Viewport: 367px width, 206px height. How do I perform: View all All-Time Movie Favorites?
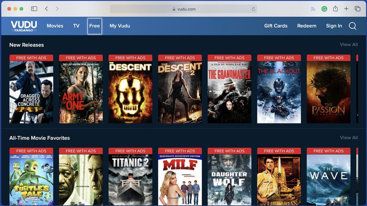click(349, 138)
